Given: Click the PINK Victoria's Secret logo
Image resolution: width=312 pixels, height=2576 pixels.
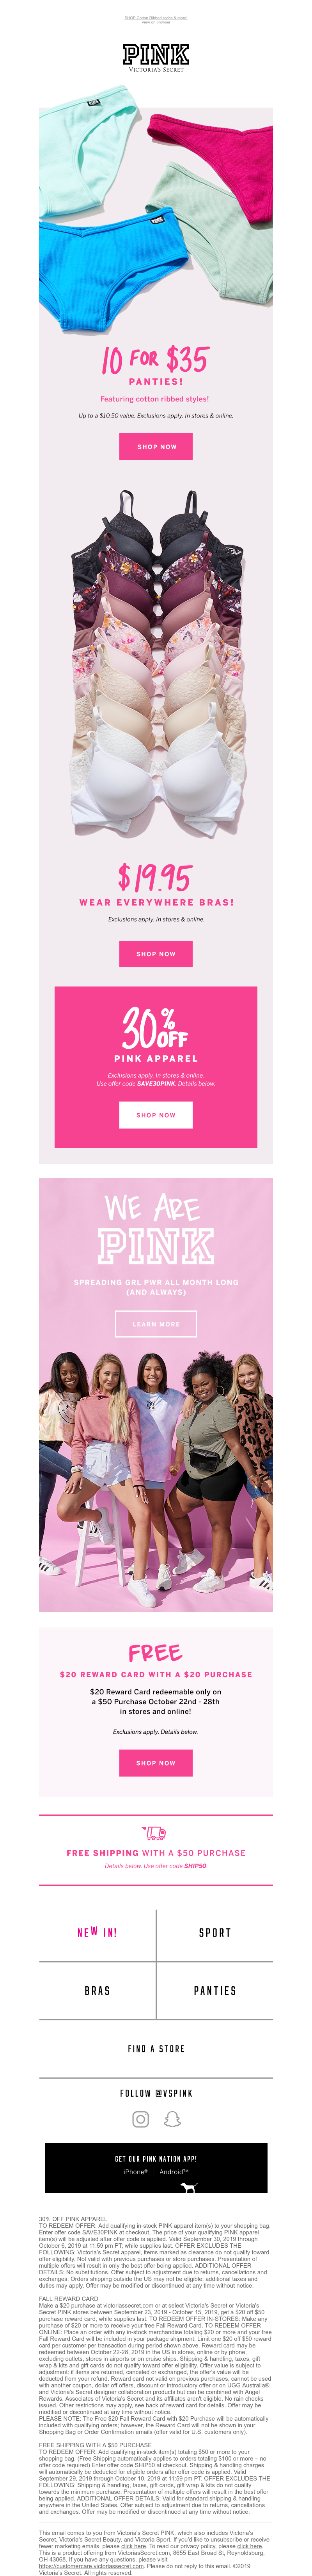Looking at the screenshot, I should point(156,57).
